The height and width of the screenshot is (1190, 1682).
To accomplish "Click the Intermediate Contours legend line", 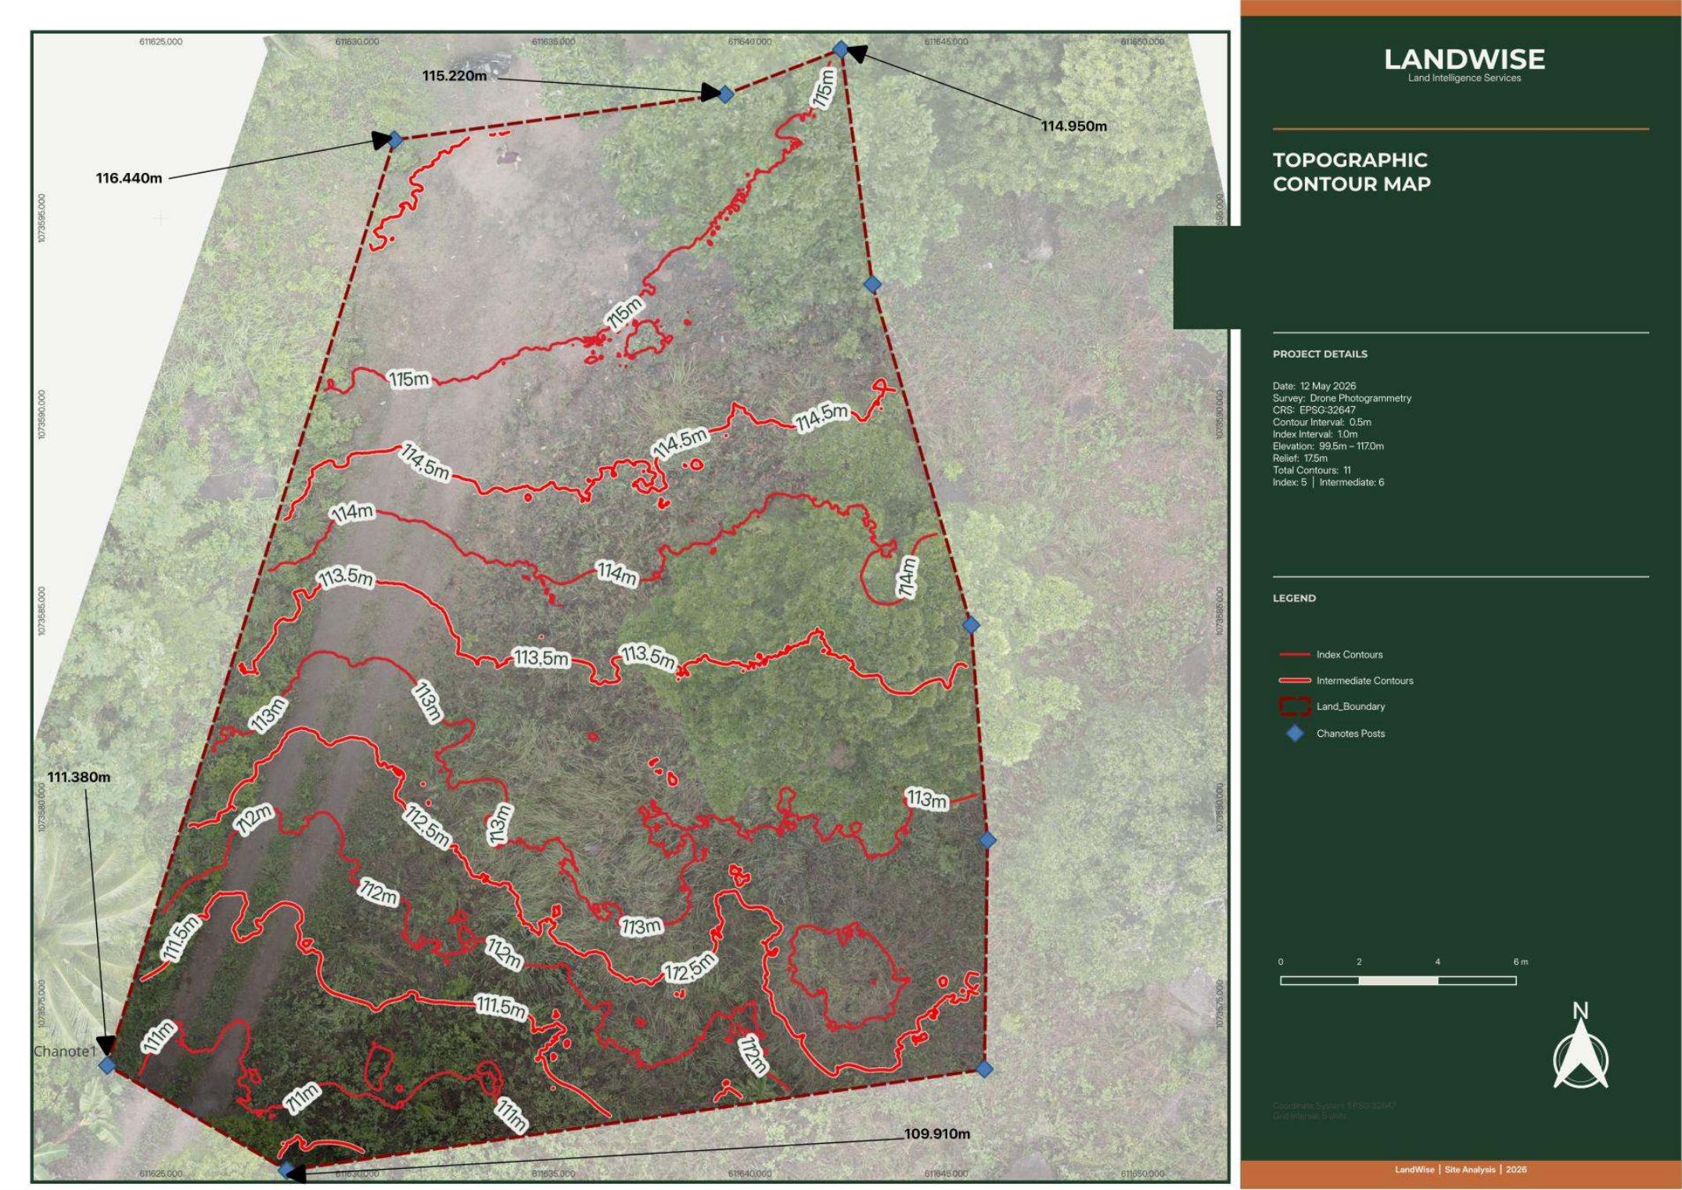I will [1294, 680].
